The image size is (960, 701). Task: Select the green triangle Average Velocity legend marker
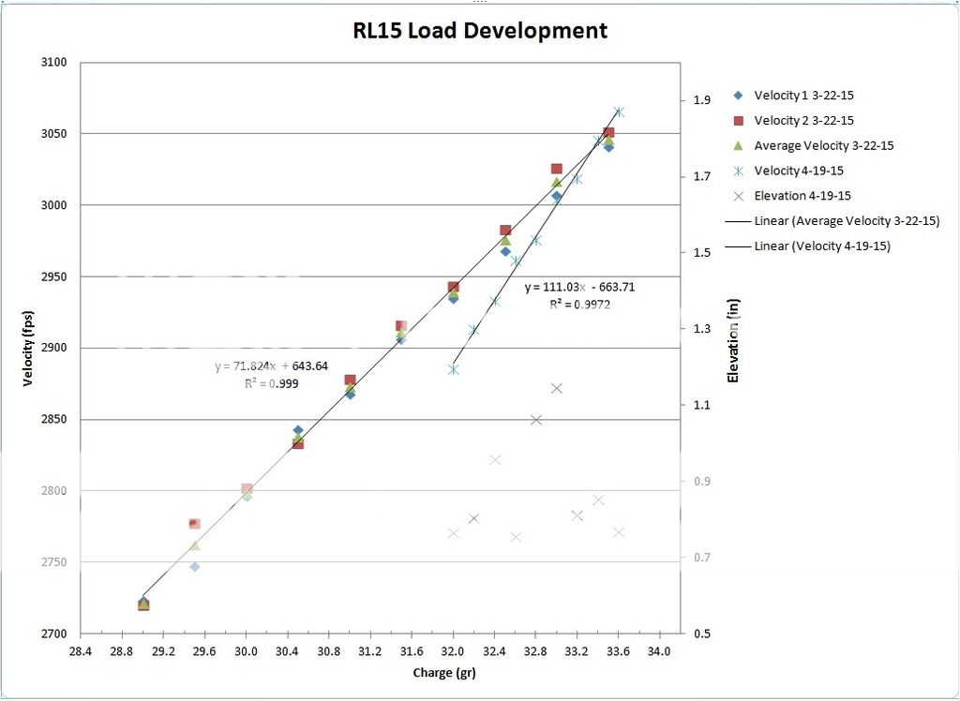[739, 145]
